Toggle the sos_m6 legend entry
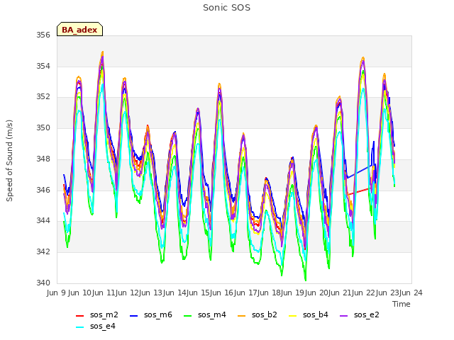The image size is (454, 340). point(151,314)
